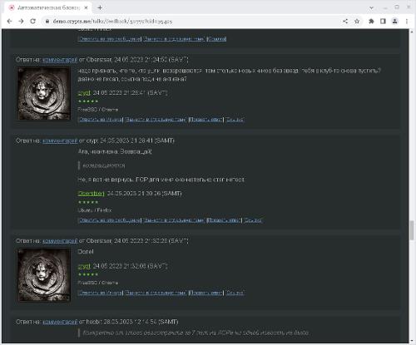The height and width of the screenshot is (345, 416).
Task: Open the comment link in the hobbit reply header
Action: tap(60, 322)
